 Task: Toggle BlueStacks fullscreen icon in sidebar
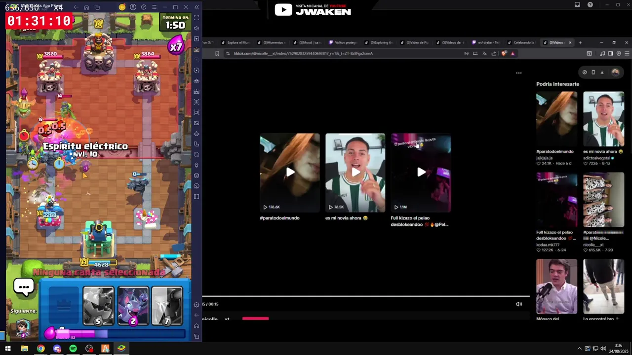click(197, 18)
